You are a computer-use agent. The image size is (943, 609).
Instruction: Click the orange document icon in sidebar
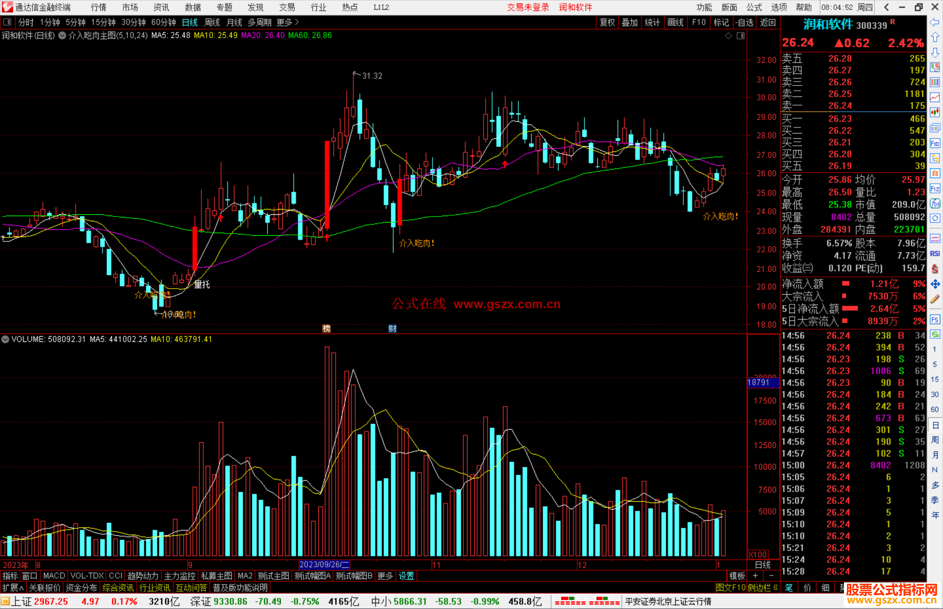pos(935,173)
